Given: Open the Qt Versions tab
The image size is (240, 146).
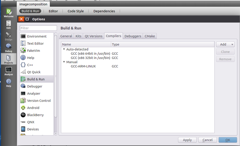Looking at the screenshot, I should tap(93, 36).
